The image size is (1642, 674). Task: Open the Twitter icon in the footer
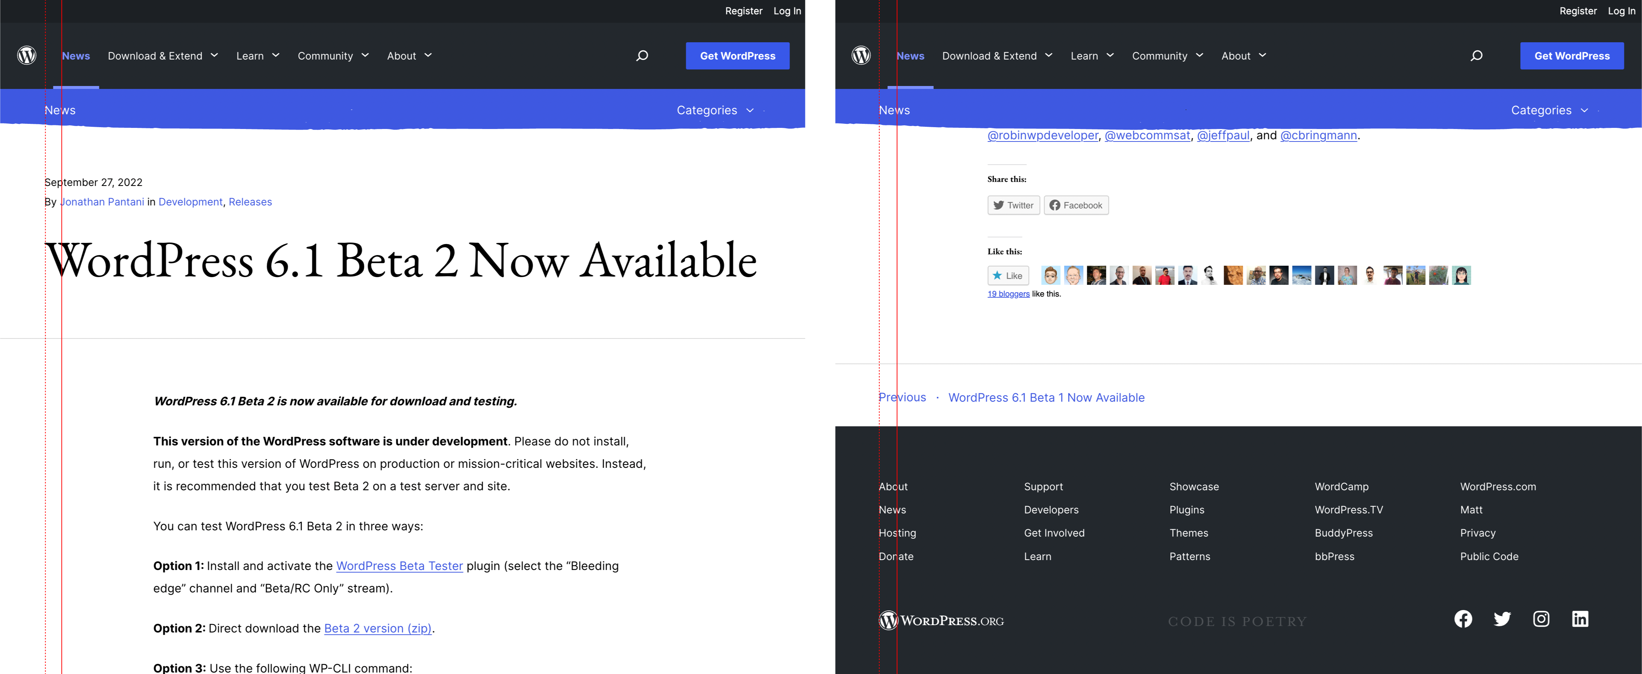tap(1503, 619)
